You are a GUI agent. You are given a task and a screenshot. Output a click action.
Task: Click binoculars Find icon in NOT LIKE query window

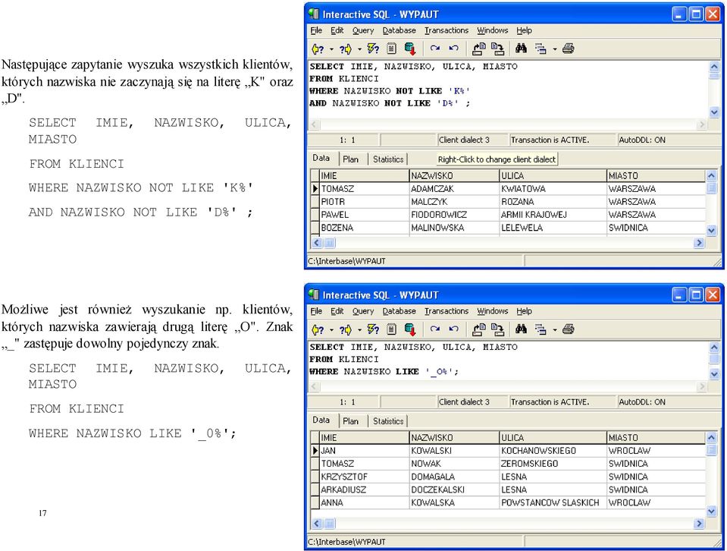(521, 49)
